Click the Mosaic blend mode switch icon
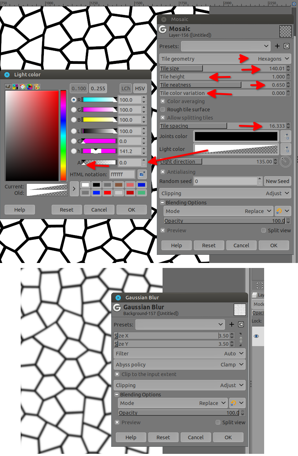 click(x=283, y=211)
